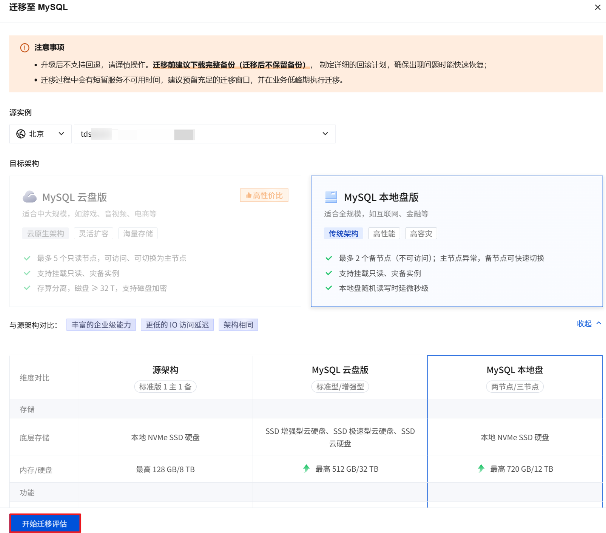The height and width of the screenshot is (533, 606).
Task: Select the MySQL 云盘版 architecture card
Action: (155, 241)
